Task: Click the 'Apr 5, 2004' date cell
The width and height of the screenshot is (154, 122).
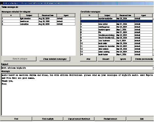Action: point(125,41)
